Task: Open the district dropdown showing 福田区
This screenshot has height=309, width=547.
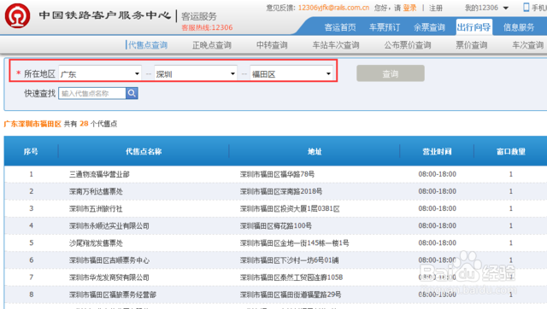Action: tap(291, 73)
